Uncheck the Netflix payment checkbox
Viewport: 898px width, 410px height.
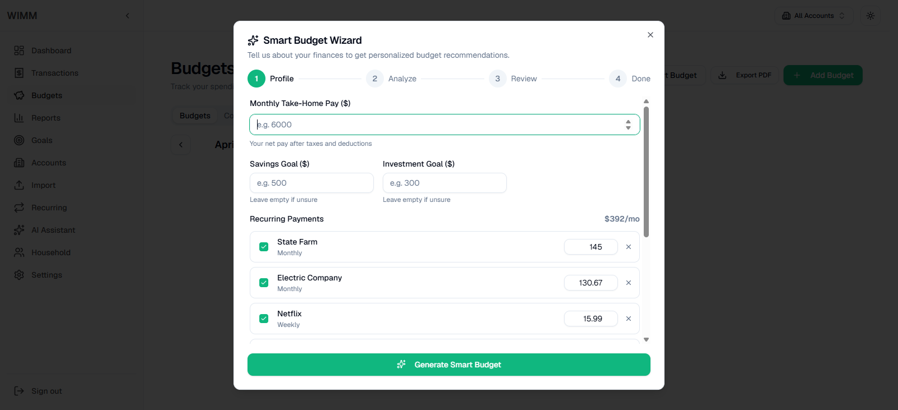click(x=264, y=319)
